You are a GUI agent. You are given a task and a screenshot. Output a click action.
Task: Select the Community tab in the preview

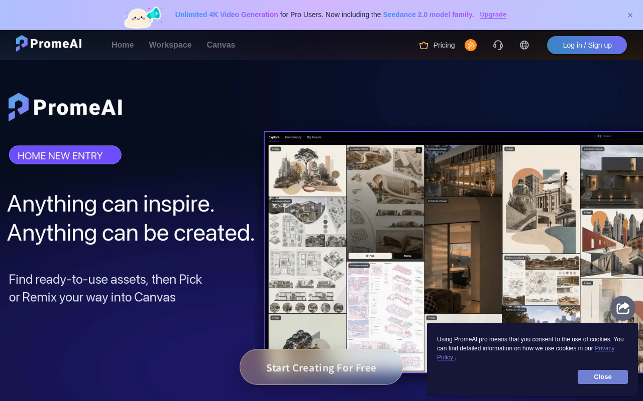tap(293, 137)
